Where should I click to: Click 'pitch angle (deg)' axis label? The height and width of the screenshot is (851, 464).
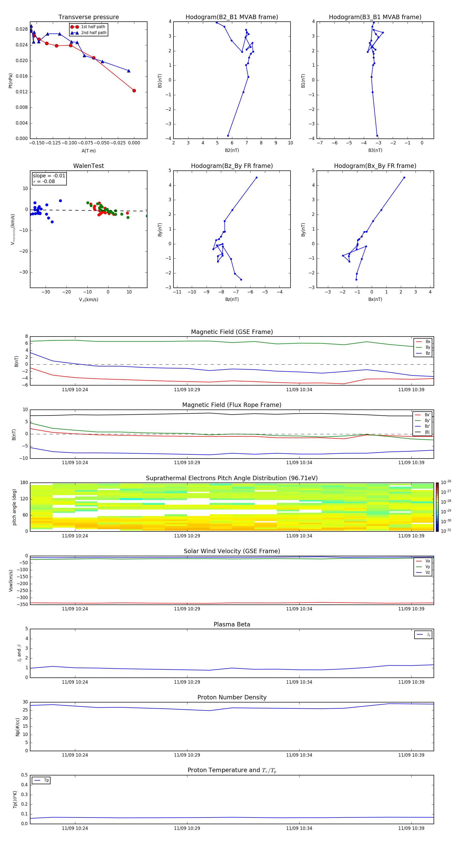pyautogui.click(x=14, y=507)
